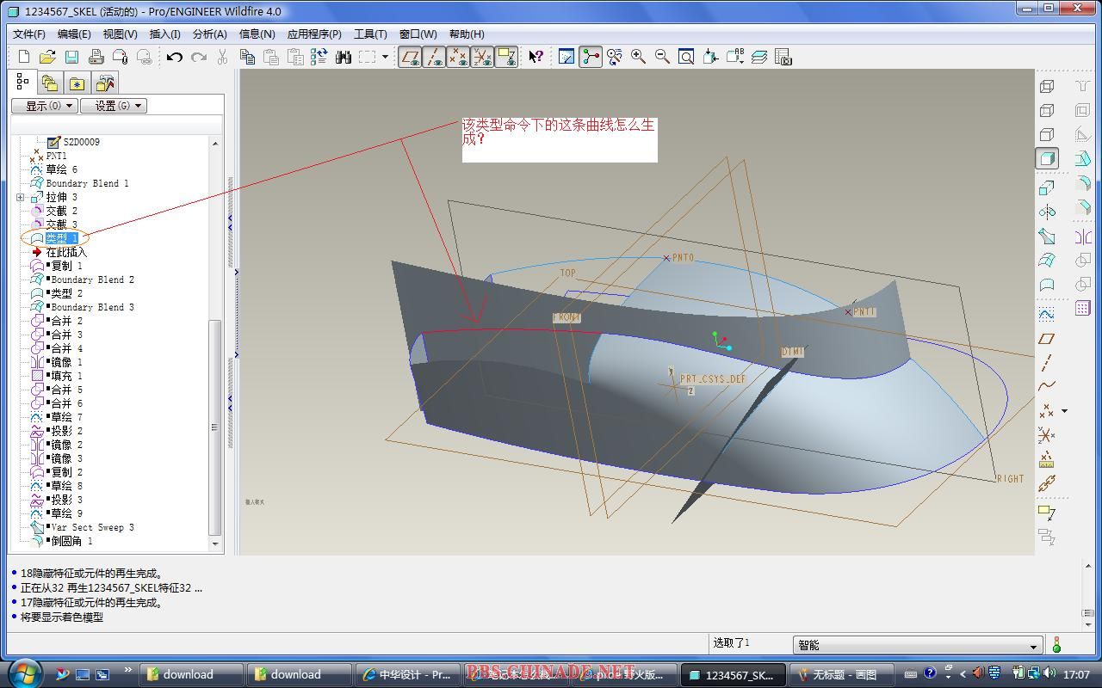Open the selection tool dropdown arrow
Viewport: 1102px width, 688px height.
pyautogui.click(x=385, y=57)
